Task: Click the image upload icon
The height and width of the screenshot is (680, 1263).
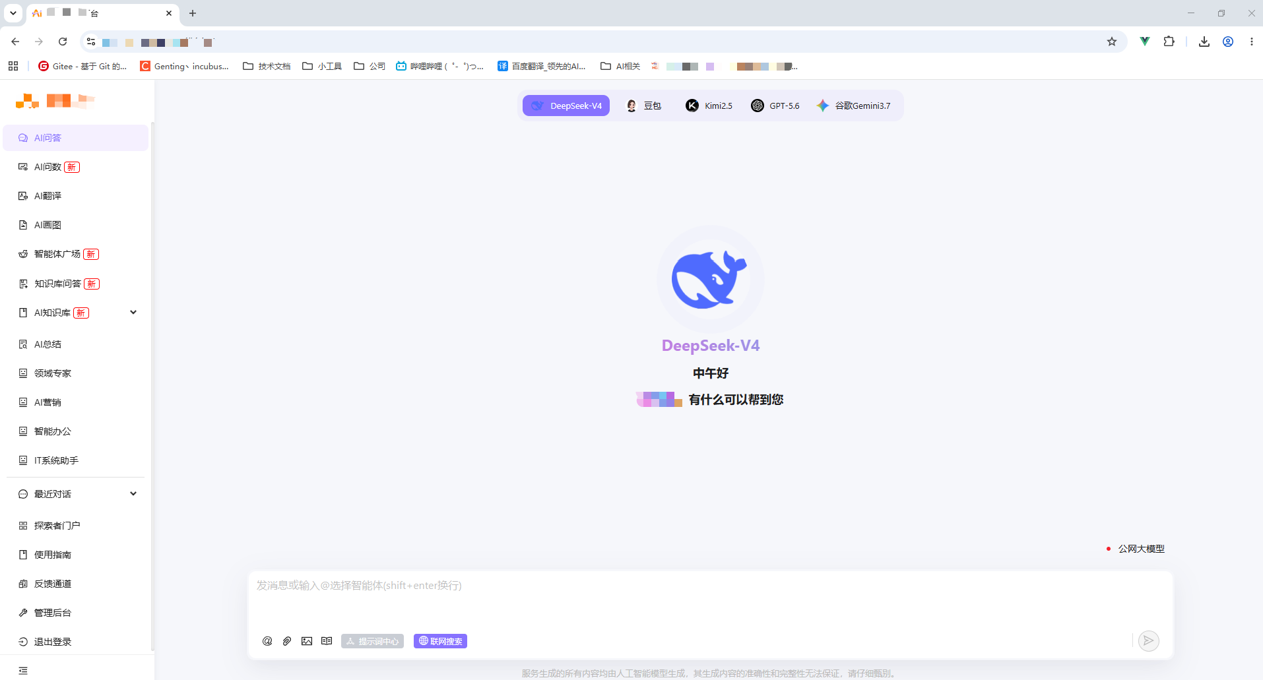Action: tap(307, 641)
